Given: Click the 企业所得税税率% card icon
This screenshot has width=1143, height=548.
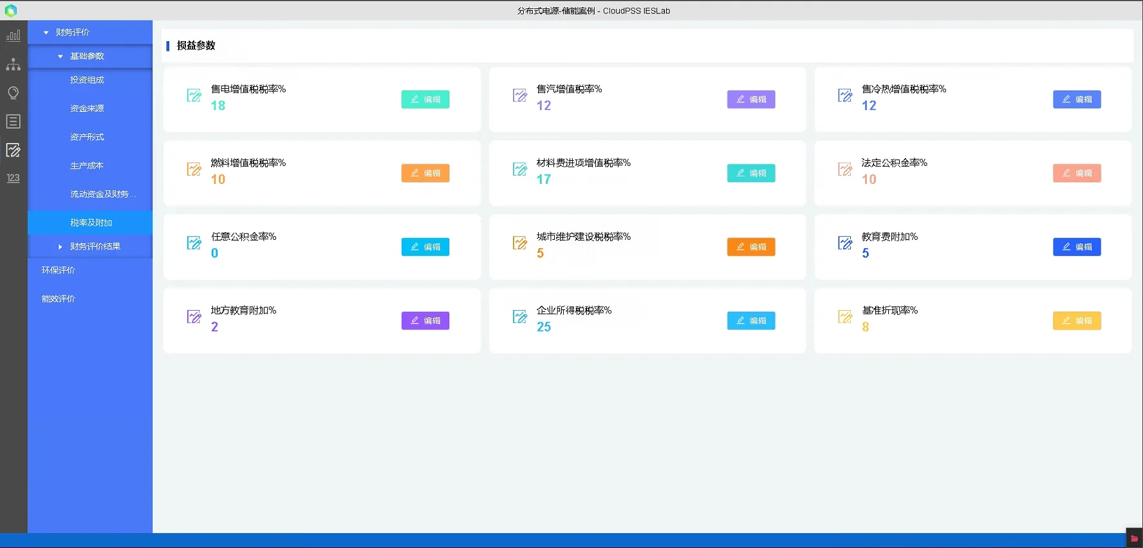Looking at the screenshot, I should pyautogui.click(x=520, y=317).
